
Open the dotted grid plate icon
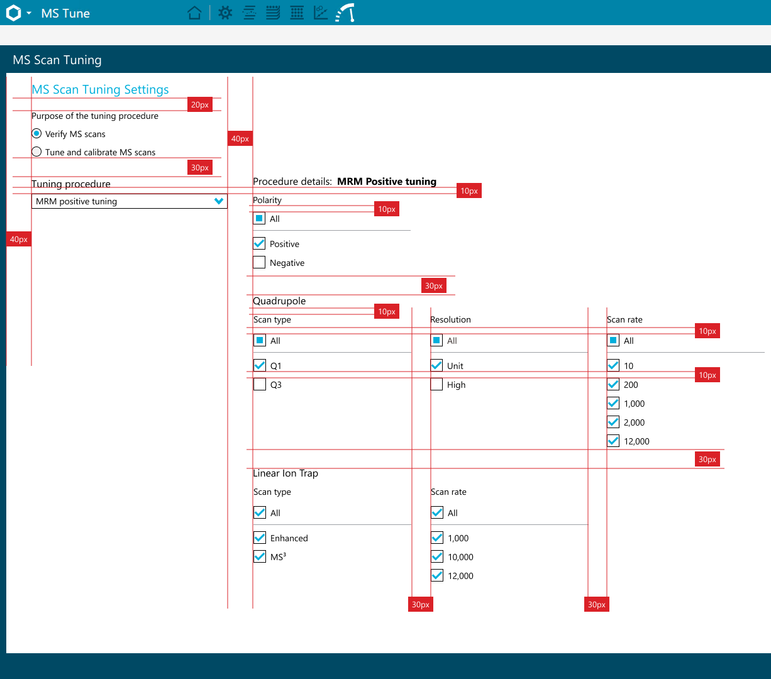pyautogui.click(x=297, y=13)
